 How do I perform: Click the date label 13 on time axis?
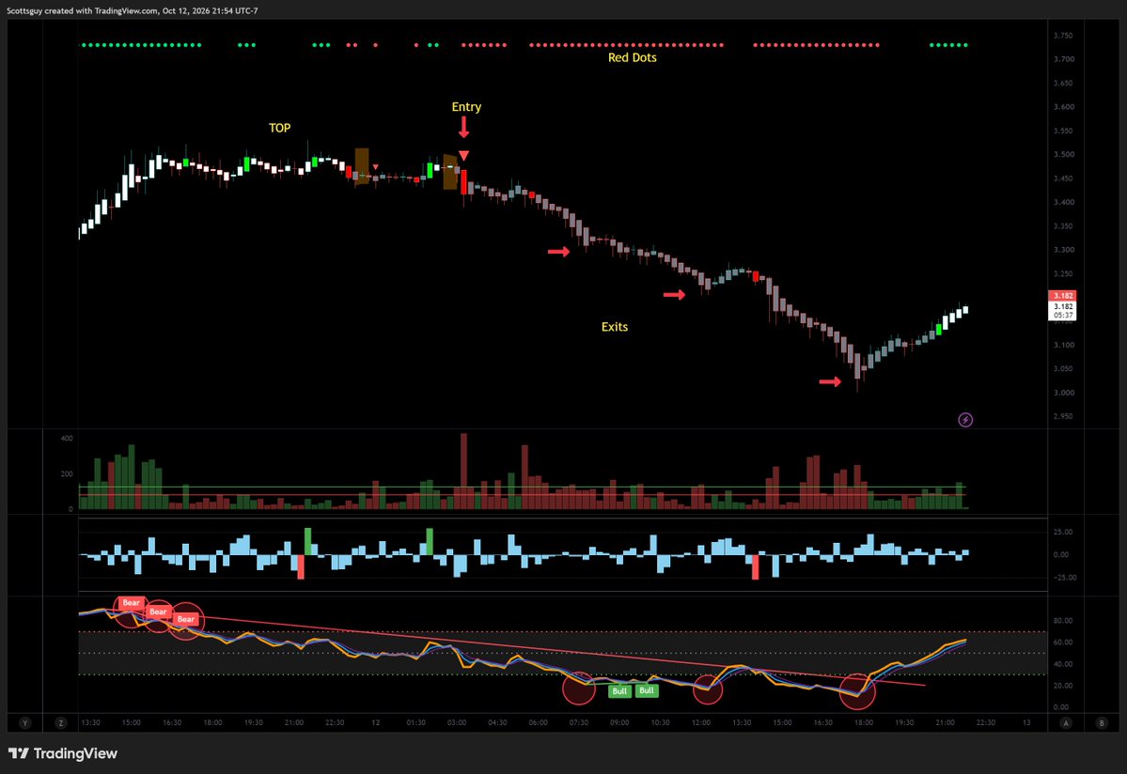tap(1026, 723)
